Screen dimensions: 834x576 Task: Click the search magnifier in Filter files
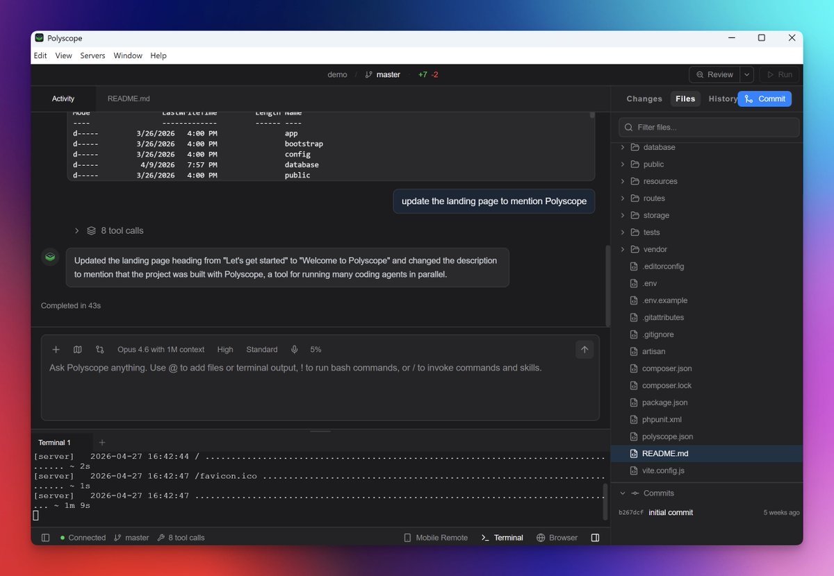(629, 127)
